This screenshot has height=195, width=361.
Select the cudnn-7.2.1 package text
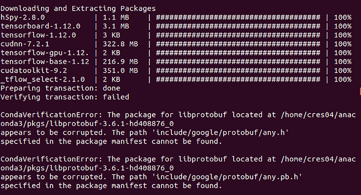coord(25,44)
